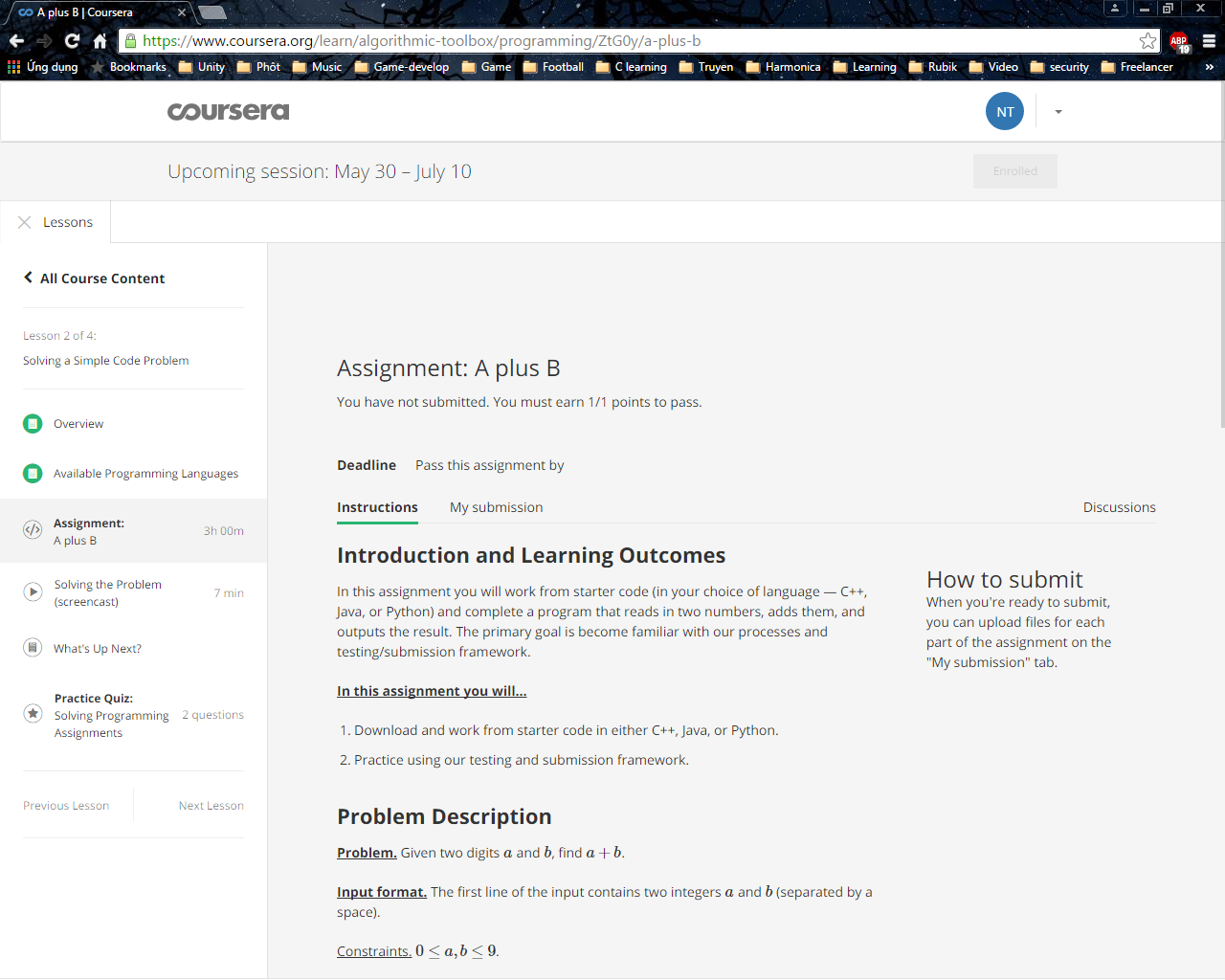Go back using the browser back arrow
This screenshot has width=1225, height=980.
(16, 41)
